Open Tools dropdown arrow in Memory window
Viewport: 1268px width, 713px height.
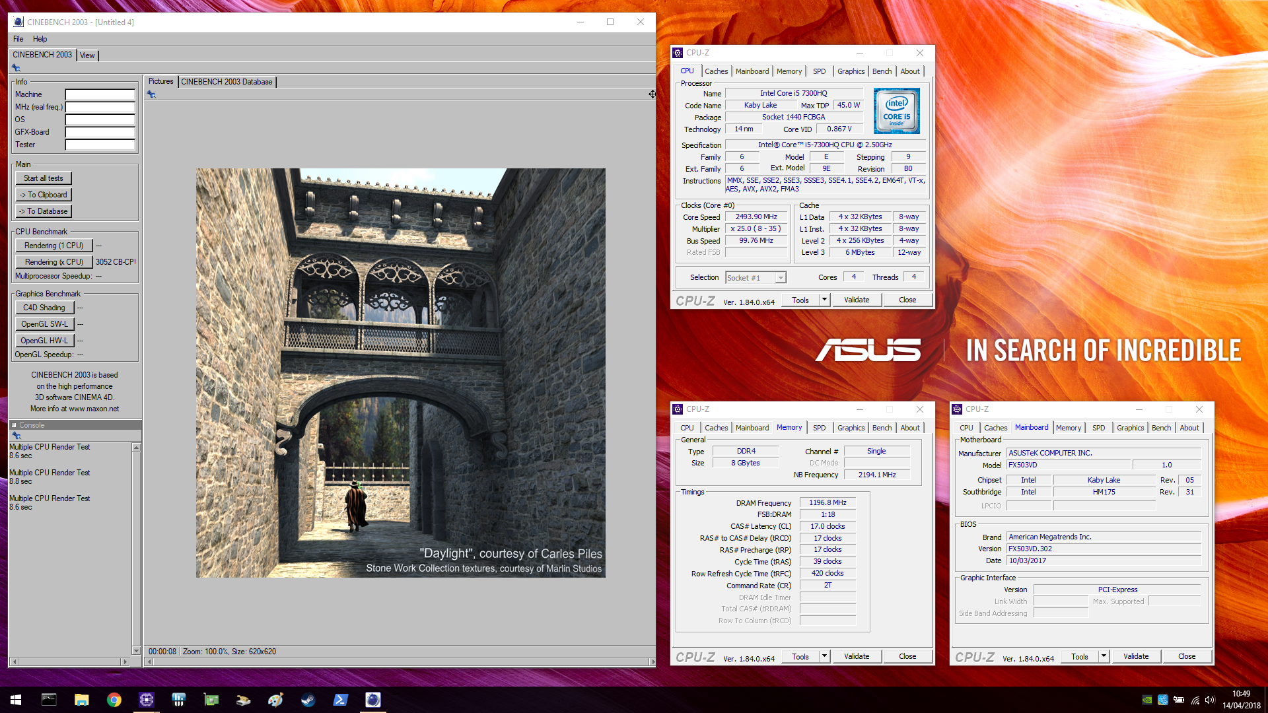pos(824,656)
